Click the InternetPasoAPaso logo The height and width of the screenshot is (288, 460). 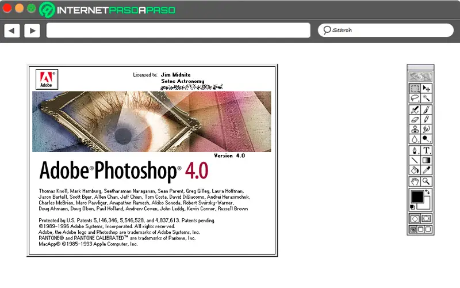pyautogui.click(x=107, y=10)
